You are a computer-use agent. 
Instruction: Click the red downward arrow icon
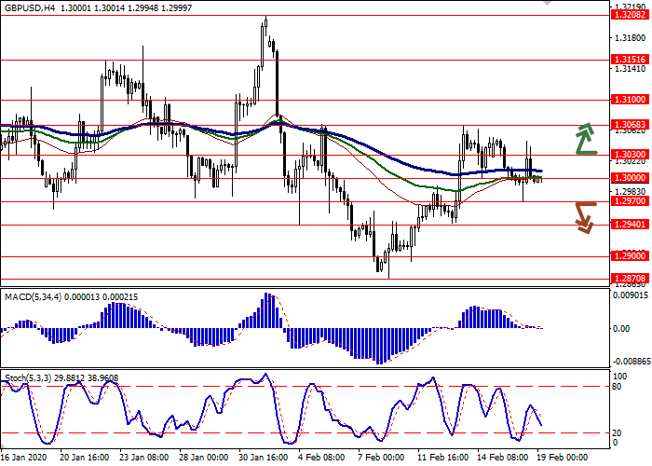[x=584, y=217]
